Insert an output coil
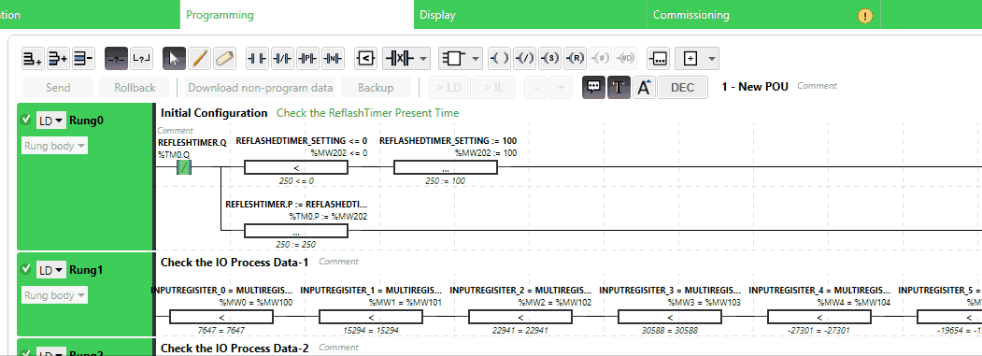Image resolution: width=982 pixels, height=356 pixels. click(499, 59)
